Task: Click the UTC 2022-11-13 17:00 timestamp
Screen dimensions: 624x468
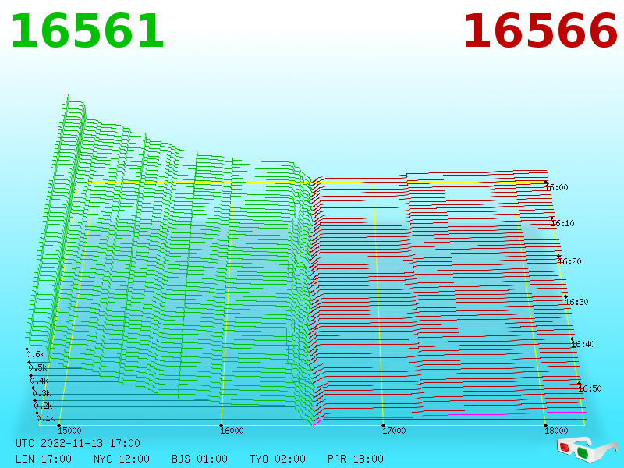Action: click(x=78, y=443)
